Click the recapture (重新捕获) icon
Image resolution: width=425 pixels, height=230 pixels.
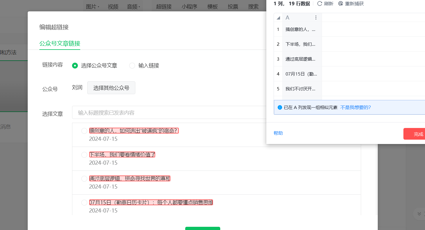click(x=341, y=4)
